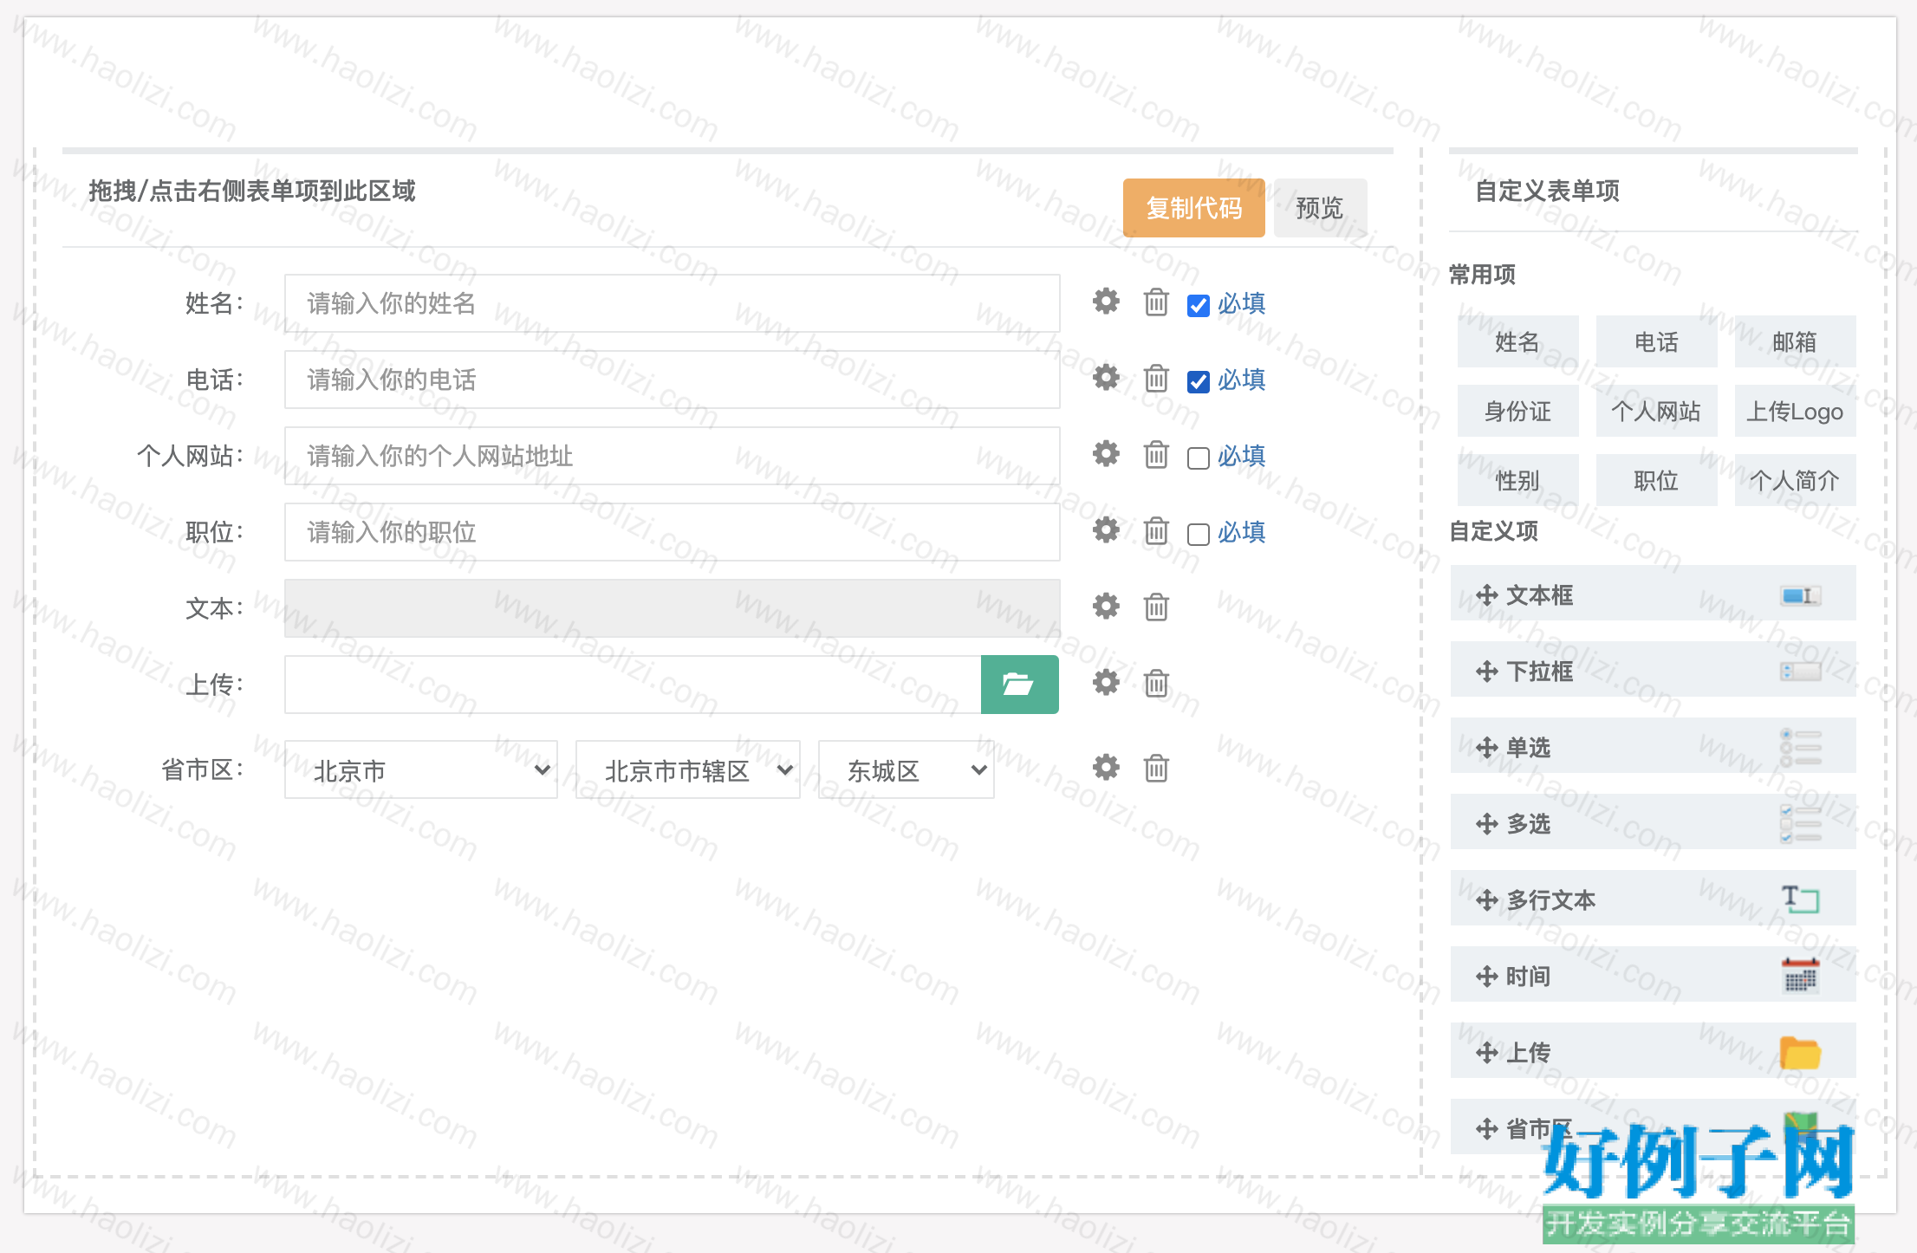Open the 东城区 district dropdown
This screenshot has height=1253, width=1917.
[906, 769]
